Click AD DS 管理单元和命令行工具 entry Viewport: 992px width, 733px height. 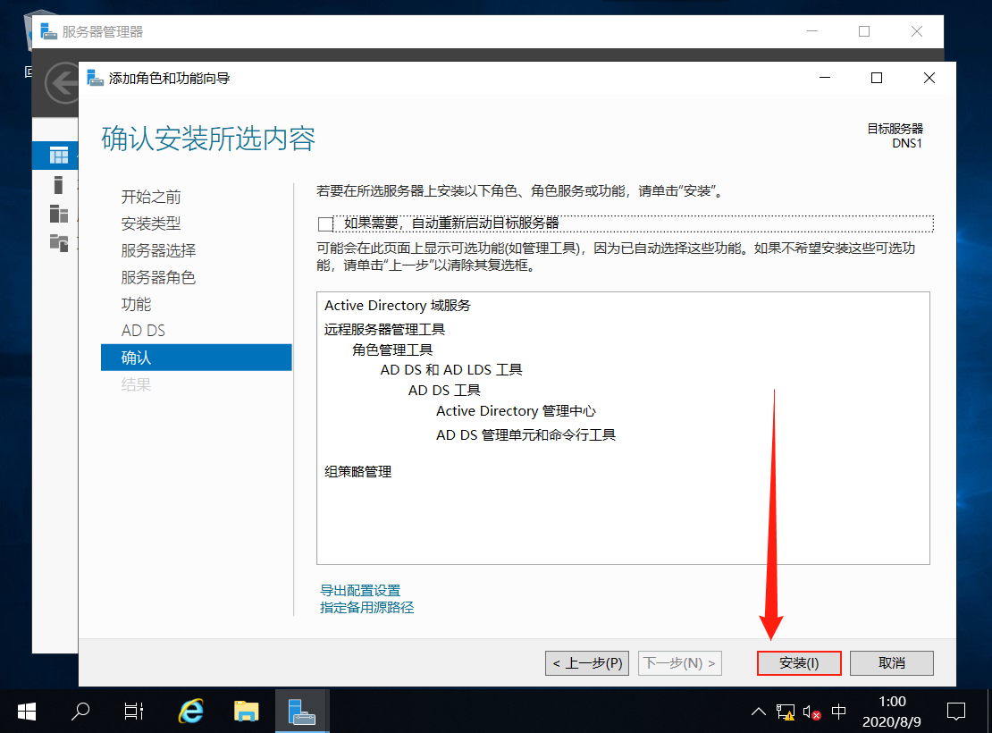tap(525, 434)
